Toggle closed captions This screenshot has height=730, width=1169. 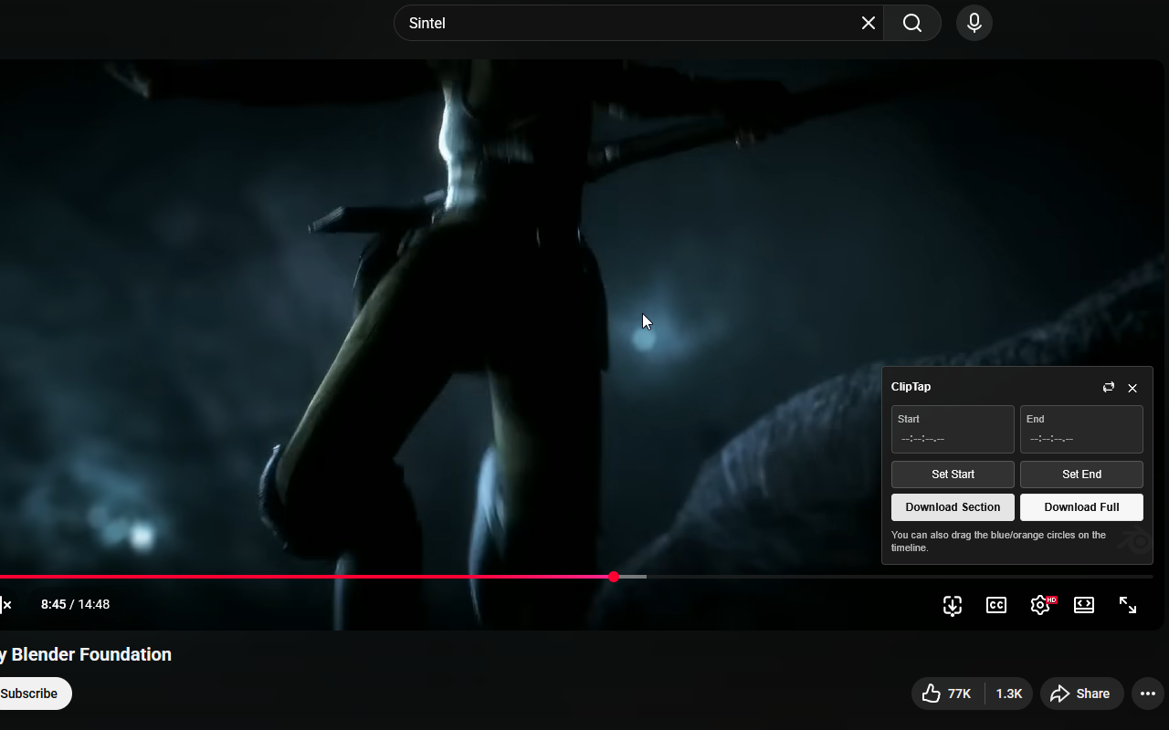coord(996,605)
